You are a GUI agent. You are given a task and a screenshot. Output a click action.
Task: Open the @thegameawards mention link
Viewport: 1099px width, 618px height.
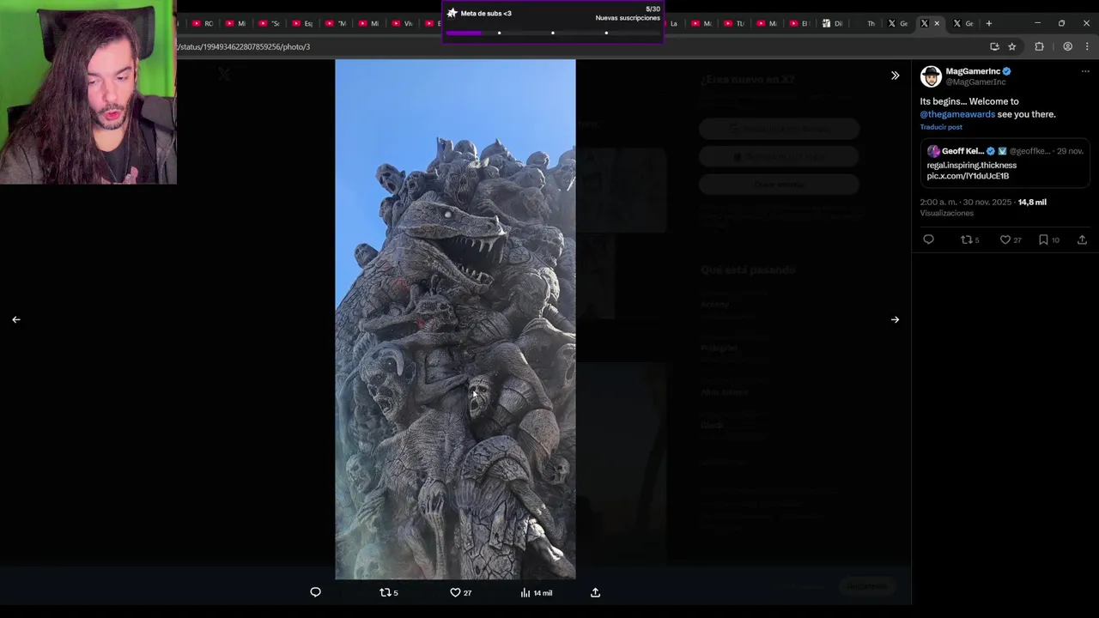point(957,114)
